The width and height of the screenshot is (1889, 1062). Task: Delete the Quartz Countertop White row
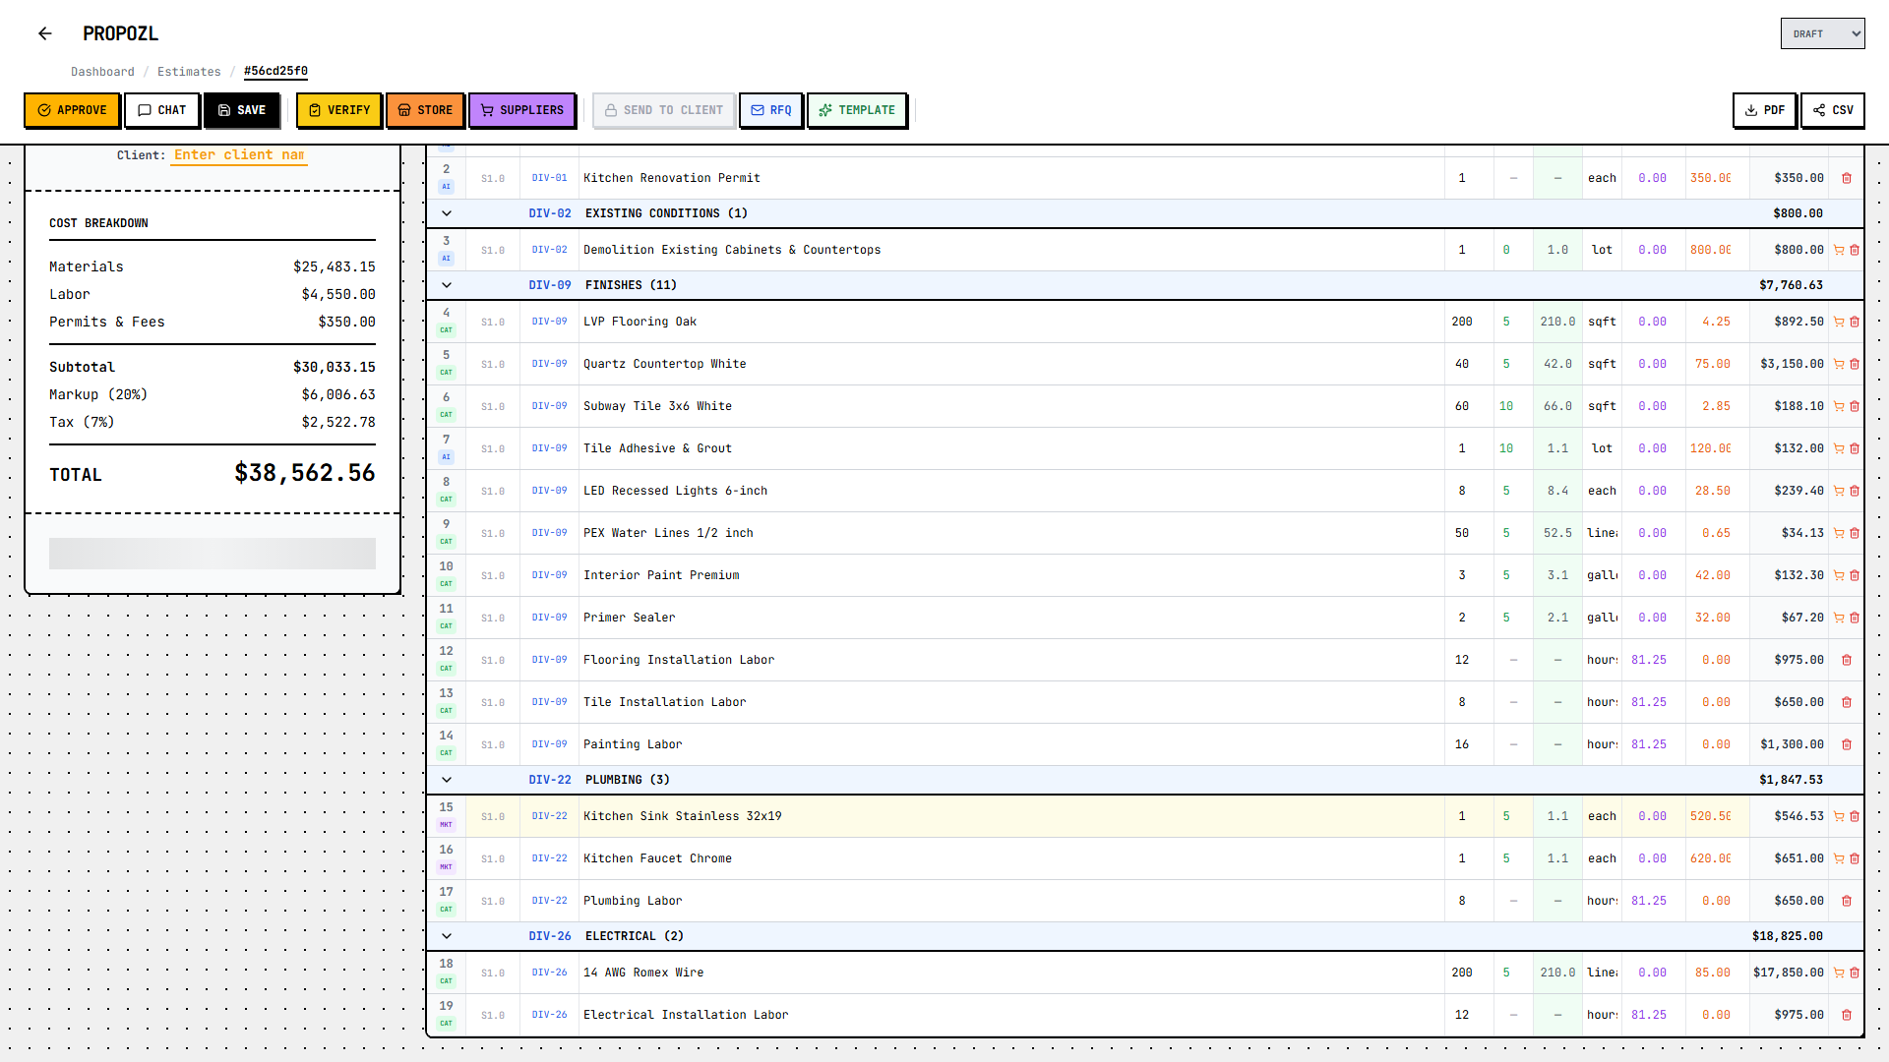[1855, 364]
